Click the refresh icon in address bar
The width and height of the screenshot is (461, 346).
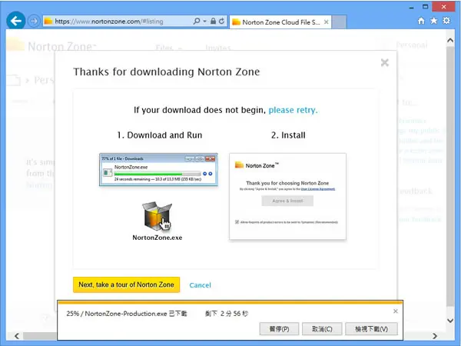[222, 21]
